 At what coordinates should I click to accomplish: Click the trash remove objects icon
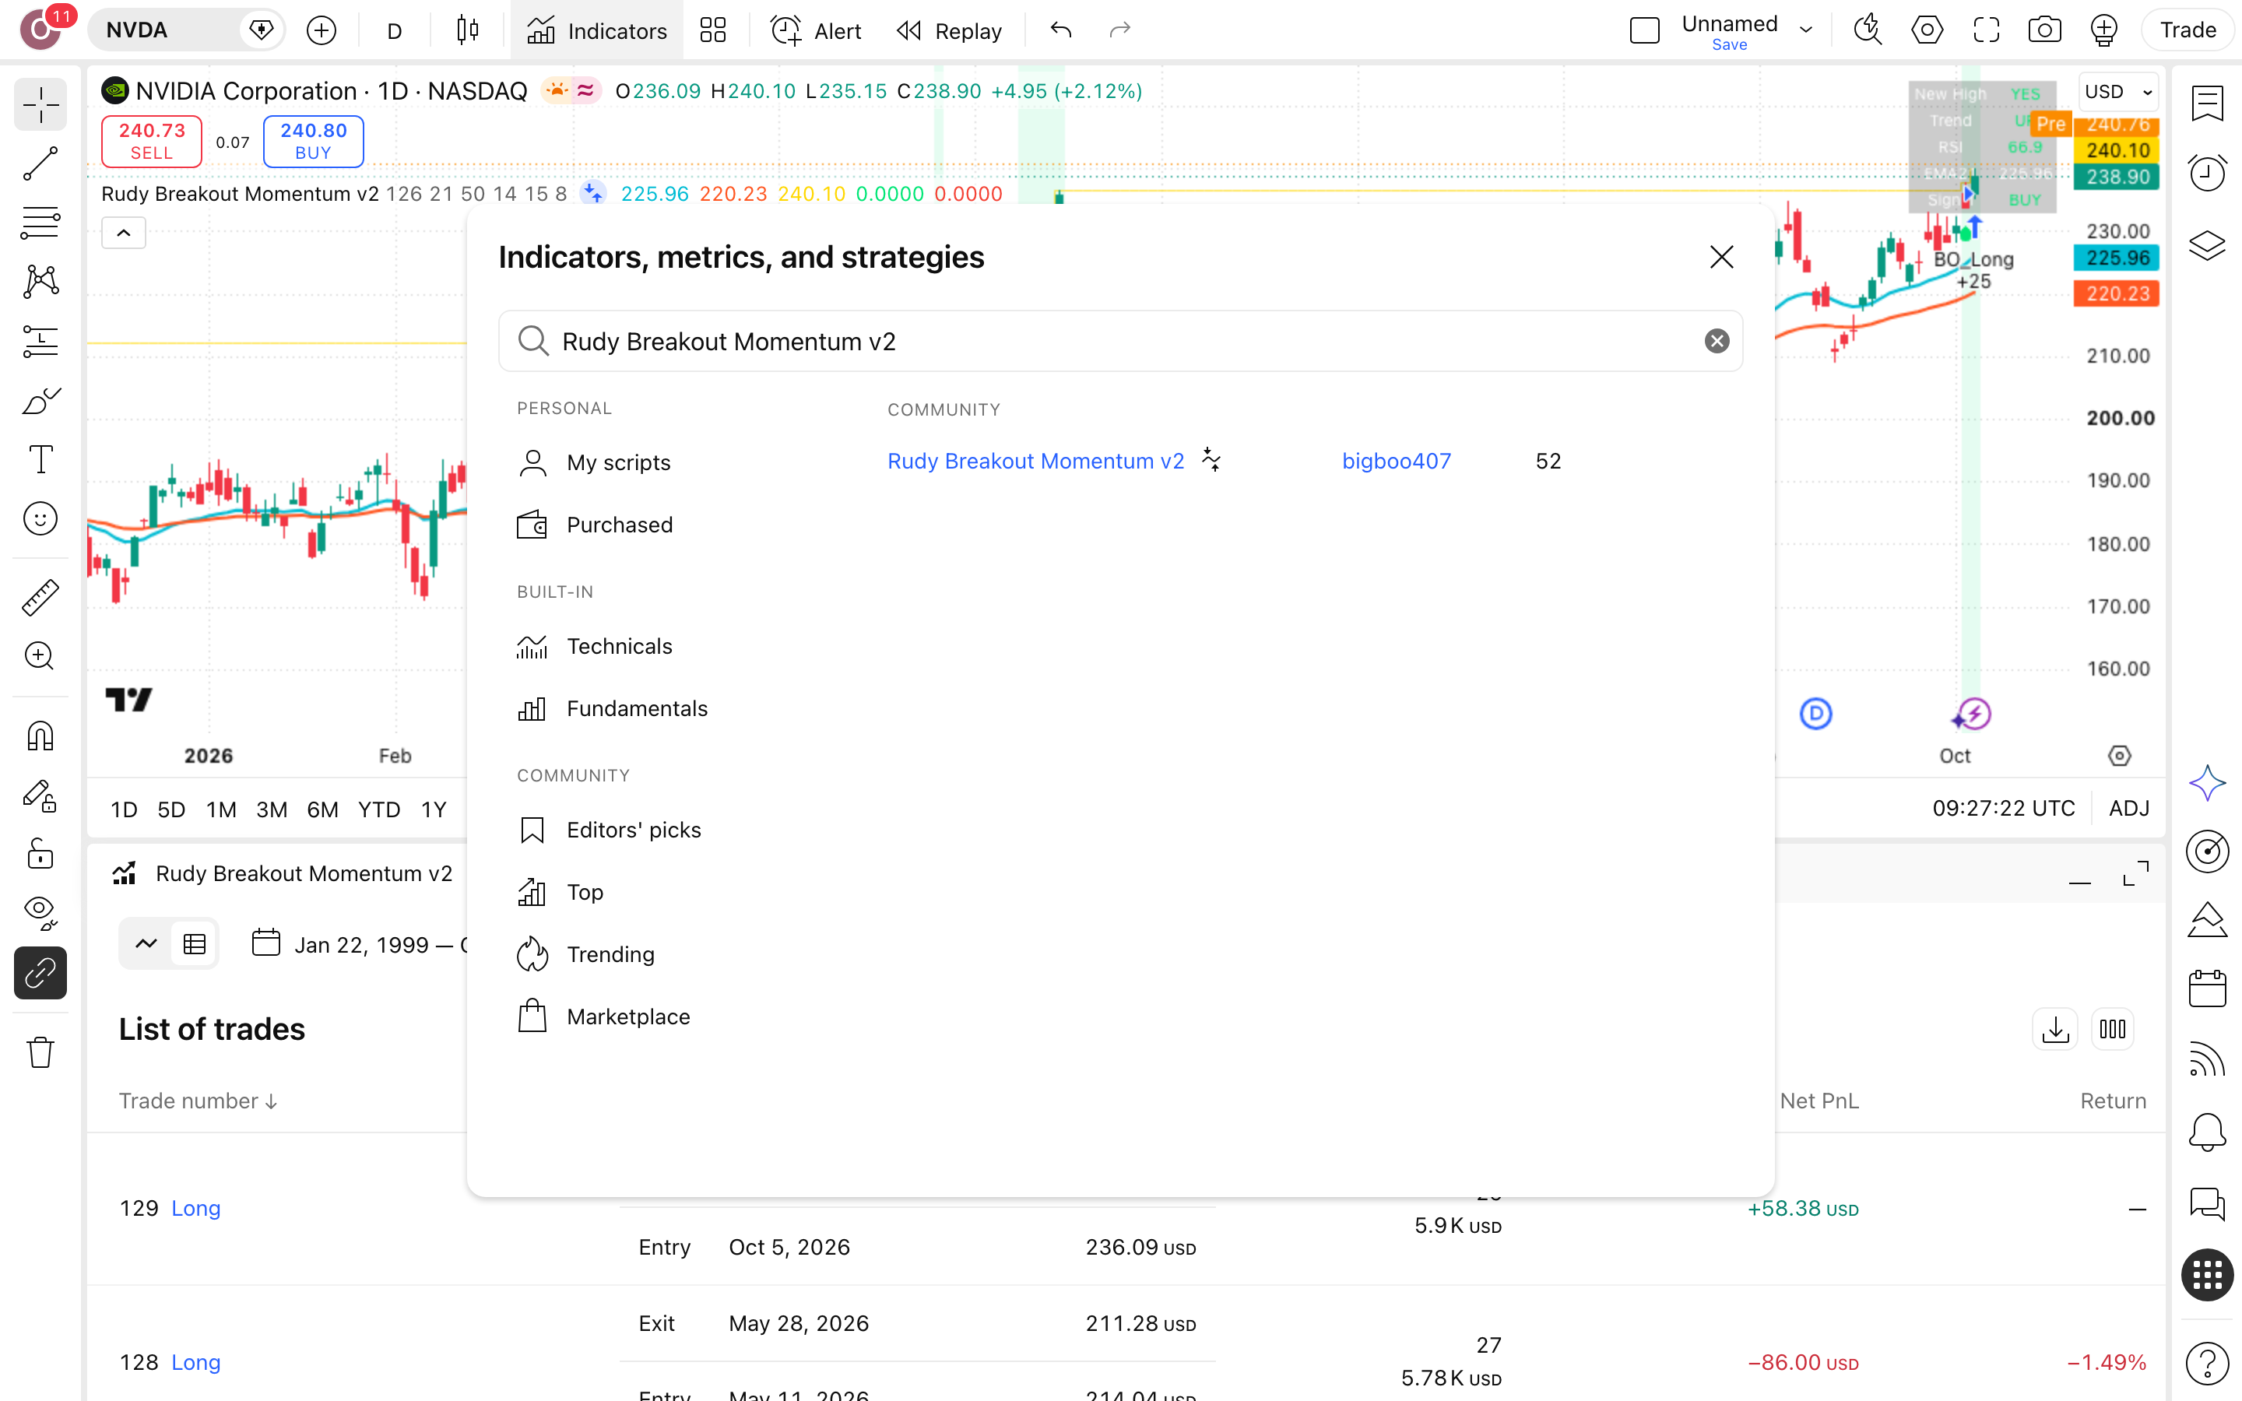click(40, 1052)
